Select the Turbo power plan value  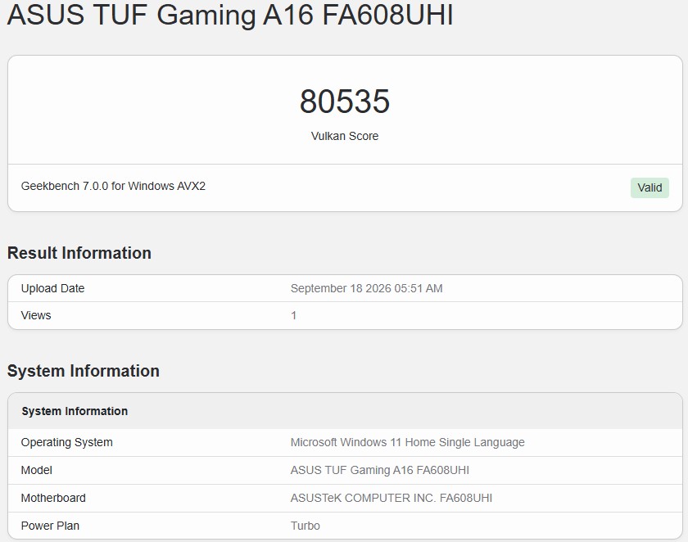[x=305, y=526]
